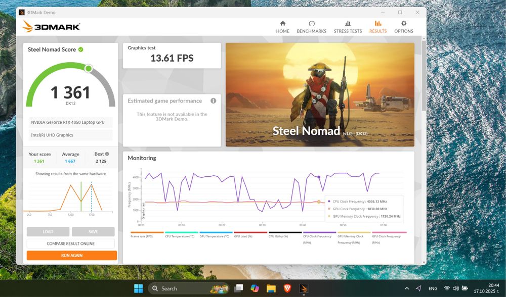506x297 pixels.
Task: Click the battery tray icon
Action: click(465, 288)
